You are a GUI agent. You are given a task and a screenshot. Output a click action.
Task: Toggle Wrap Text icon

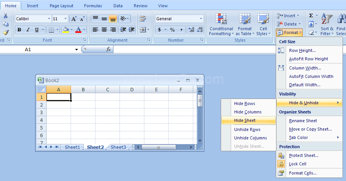(x=143, y=19)
